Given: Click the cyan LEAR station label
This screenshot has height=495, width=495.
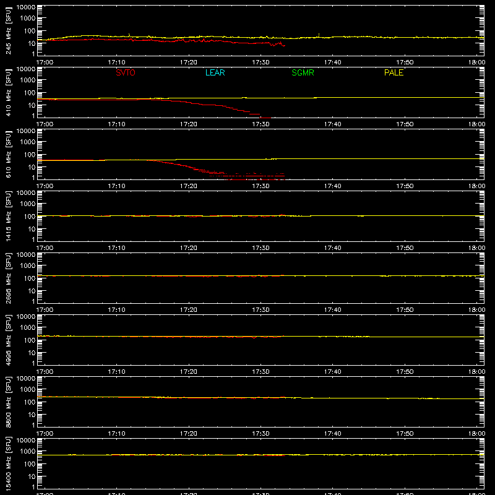Looking at the screenshot, I should coord(215,72).
